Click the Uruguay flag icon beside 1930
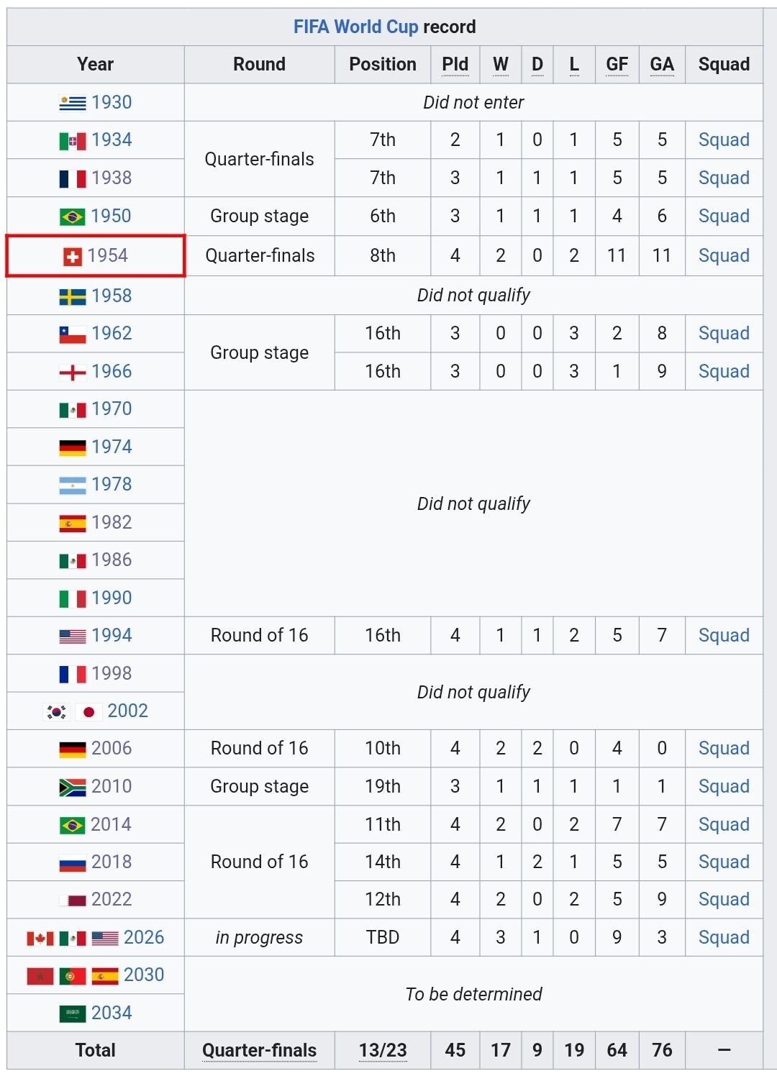Image resolution: width=777 pixels, height=1076 pixels. click(73, 103)
